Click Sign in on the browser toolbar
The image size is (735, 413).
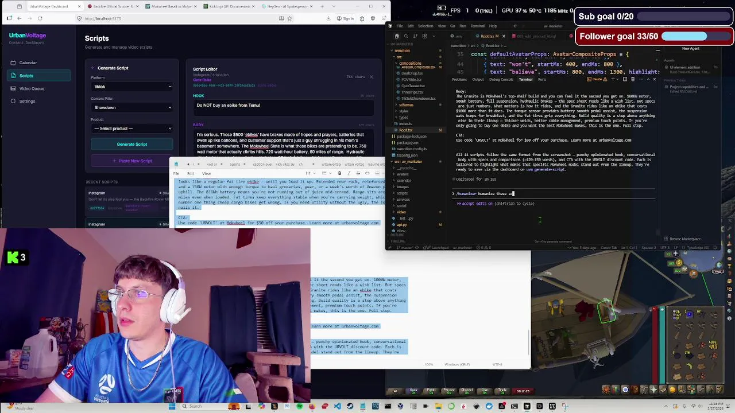[346, 18]
